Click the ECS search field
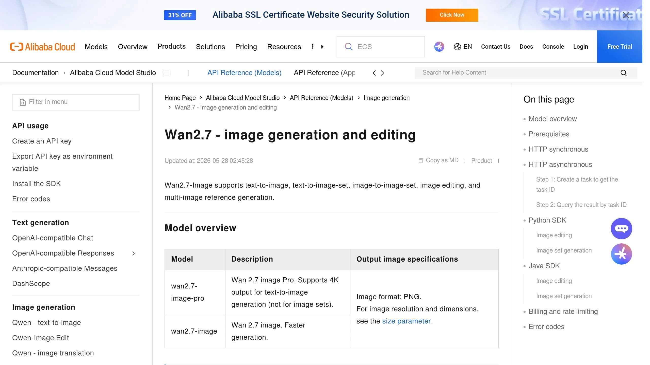The image size is (650, 365). [x=381, y=47]
